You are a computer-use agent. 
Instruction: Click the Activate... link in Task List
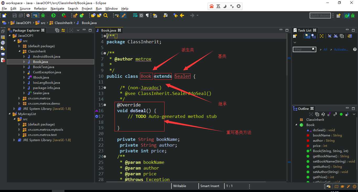[x=341, y=49]
